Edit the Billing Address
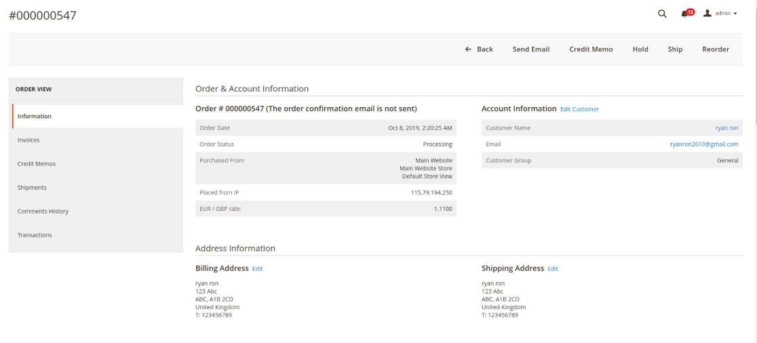The image size is (757, 343). click(257, 269)
